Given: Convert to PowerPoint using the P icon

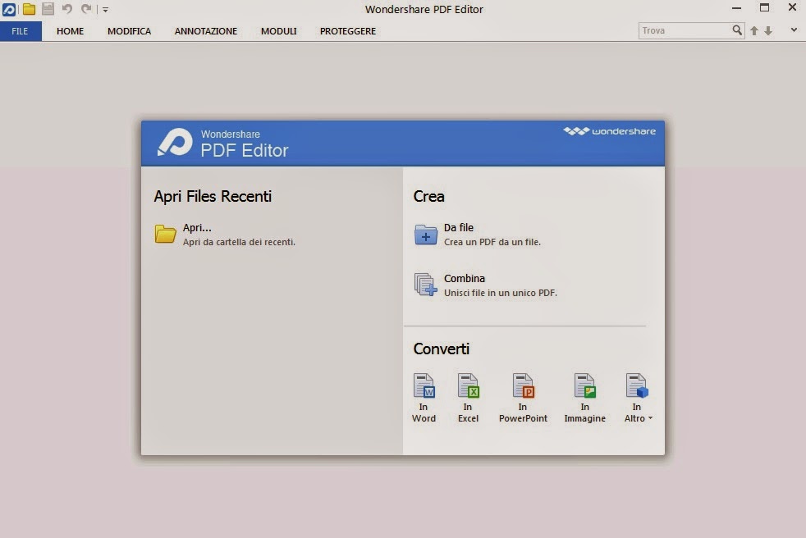Looking at the screenshot, I should (x=524, y=386).
